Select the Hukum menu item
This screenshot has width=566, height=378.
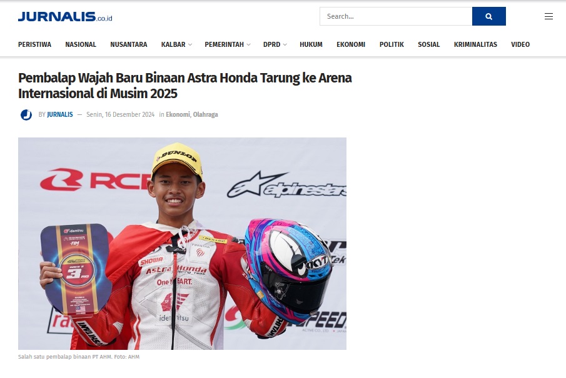tap(311, 44)
